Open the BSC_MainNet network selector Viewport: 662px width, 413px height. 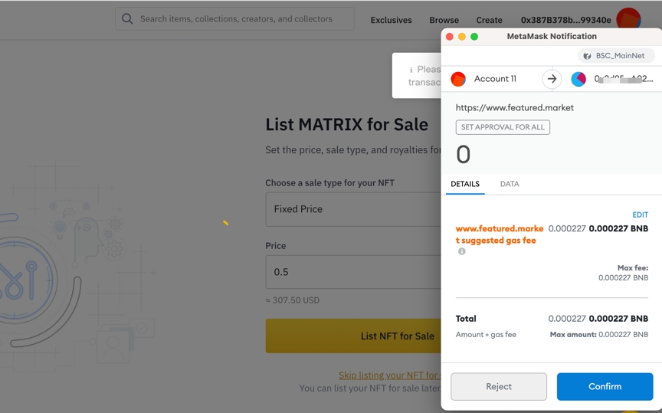tap(617, 56)
